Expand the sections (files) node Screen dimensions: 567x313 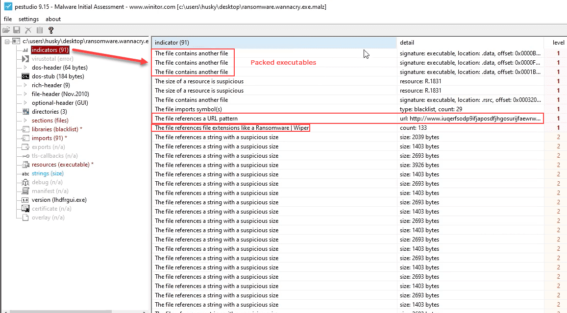pos(25,120)
